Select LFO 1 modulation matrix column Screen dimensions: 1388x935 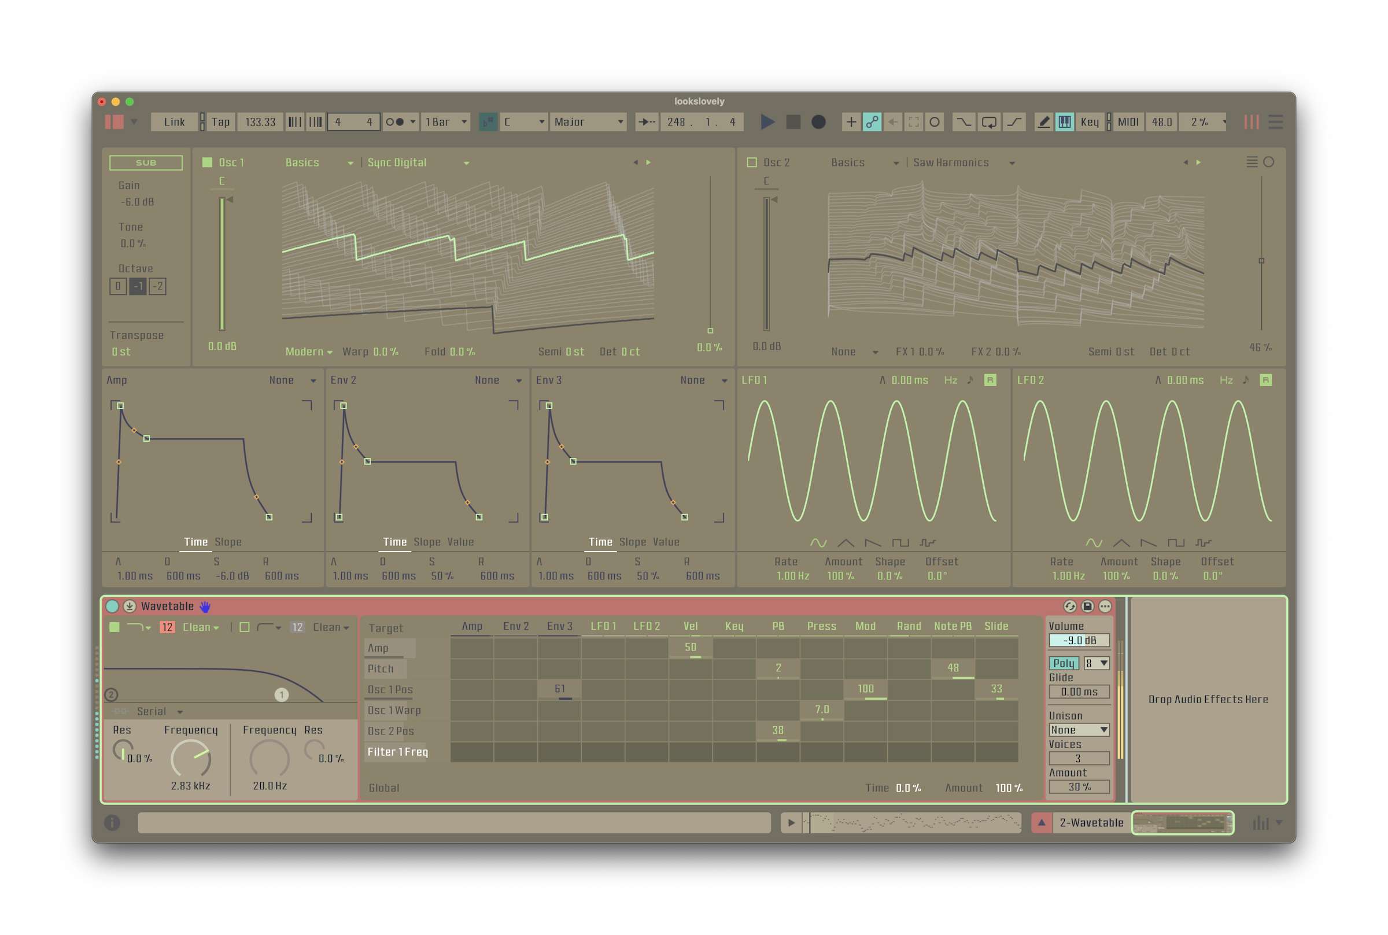coord(603,626)
